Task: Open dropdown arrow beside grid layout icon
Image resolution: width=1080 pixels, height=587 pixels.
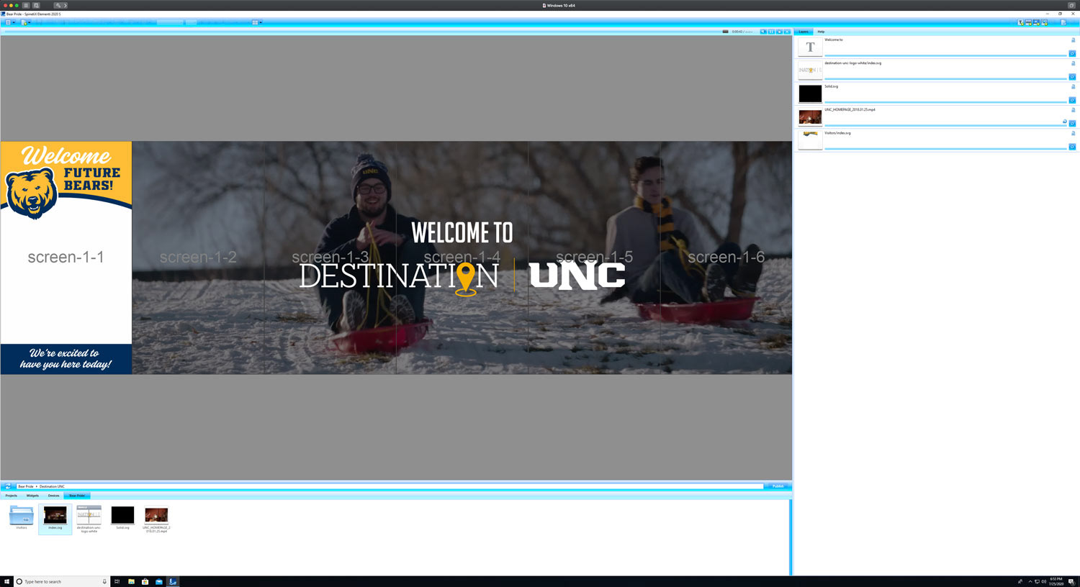Action: coord(261,22)
